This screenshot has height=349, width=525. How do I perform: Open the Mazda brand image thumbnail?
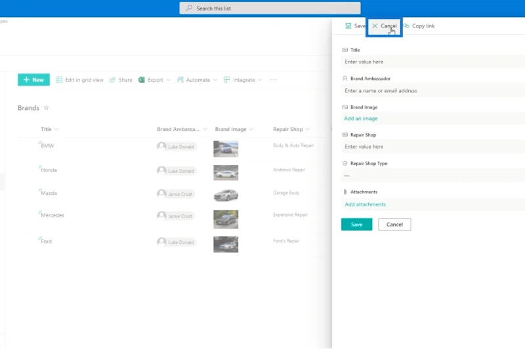(x=226, y=195)
